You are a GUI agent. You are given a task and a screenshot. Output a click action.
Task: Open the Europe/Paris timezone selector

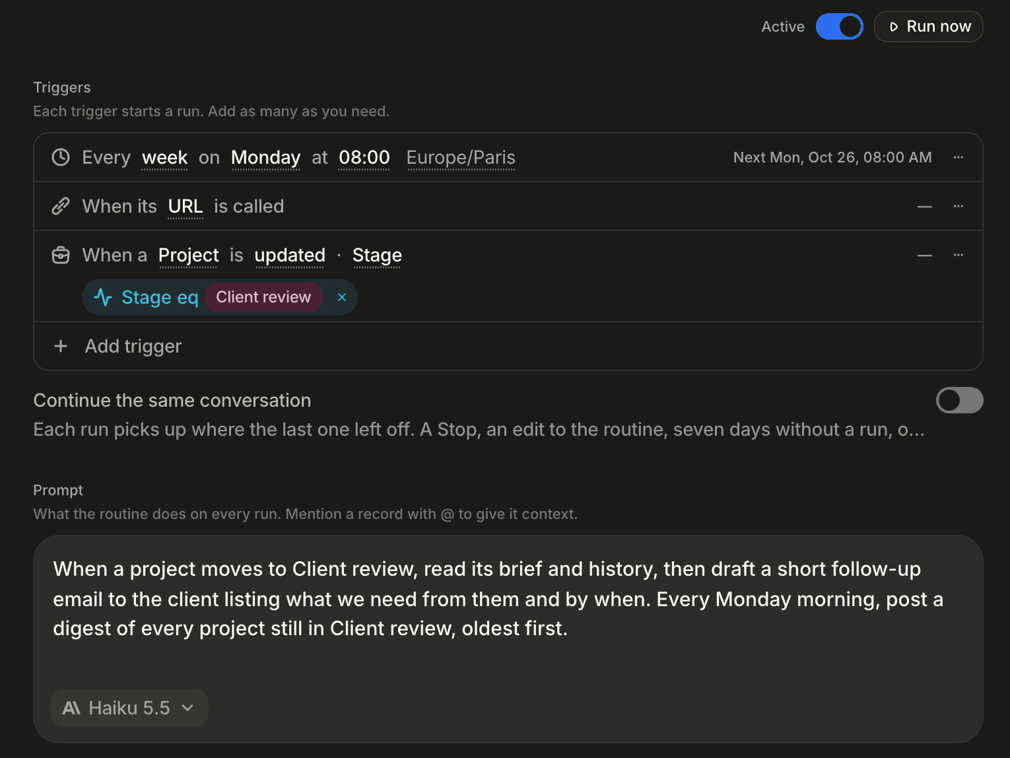pyautogui.click(x=461, y=158)
